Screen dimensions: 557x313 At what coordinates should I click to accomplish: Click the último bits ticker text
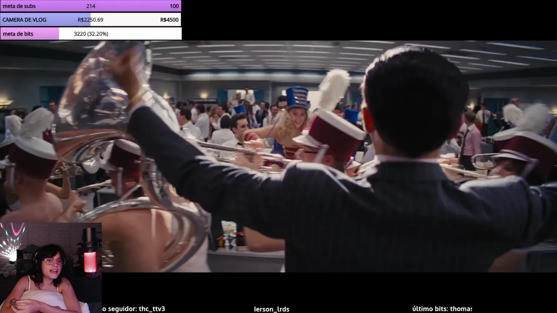coord(442,309)
